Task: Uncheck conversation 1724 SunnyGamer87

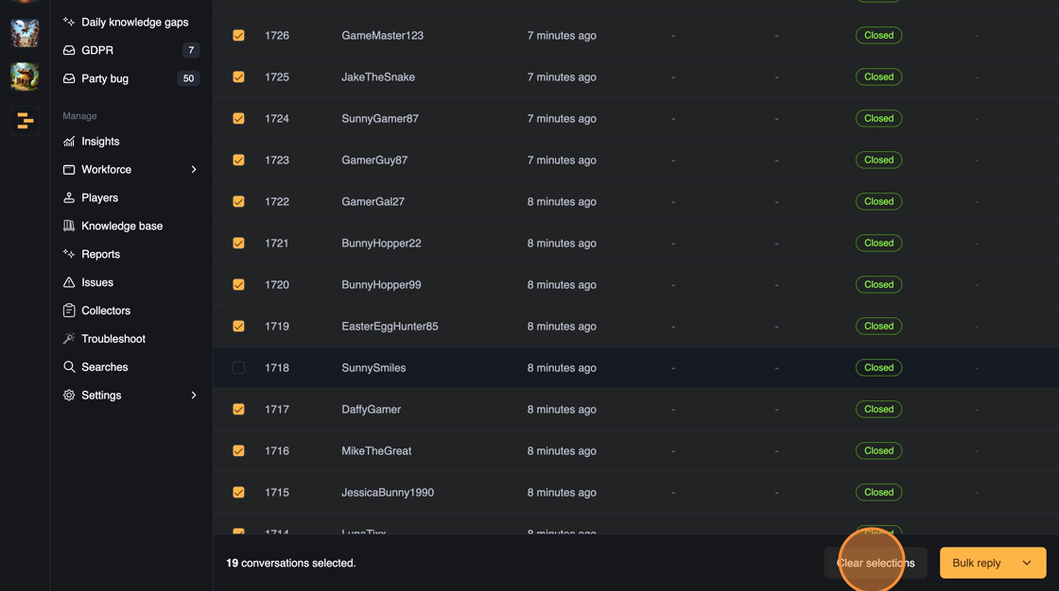Action: (238, 119)
